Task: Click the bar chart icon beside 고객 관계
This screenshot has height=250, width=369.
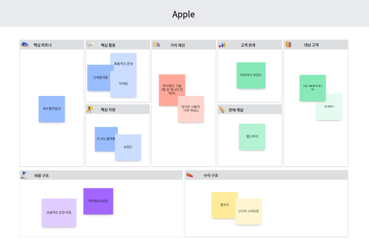Action: [222, 45]
